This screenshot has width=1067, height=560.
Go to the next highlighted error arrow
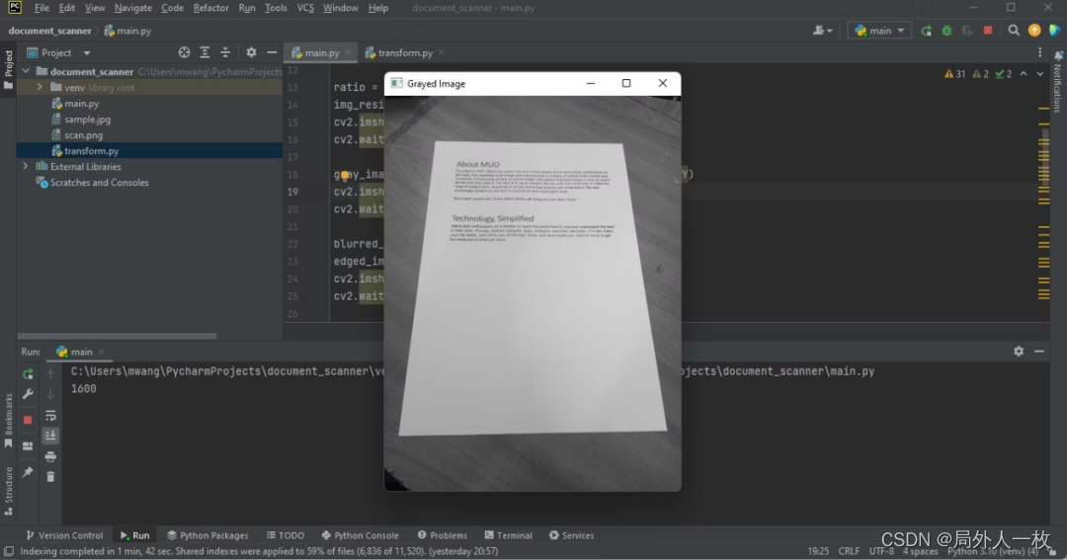(1039, 74)
